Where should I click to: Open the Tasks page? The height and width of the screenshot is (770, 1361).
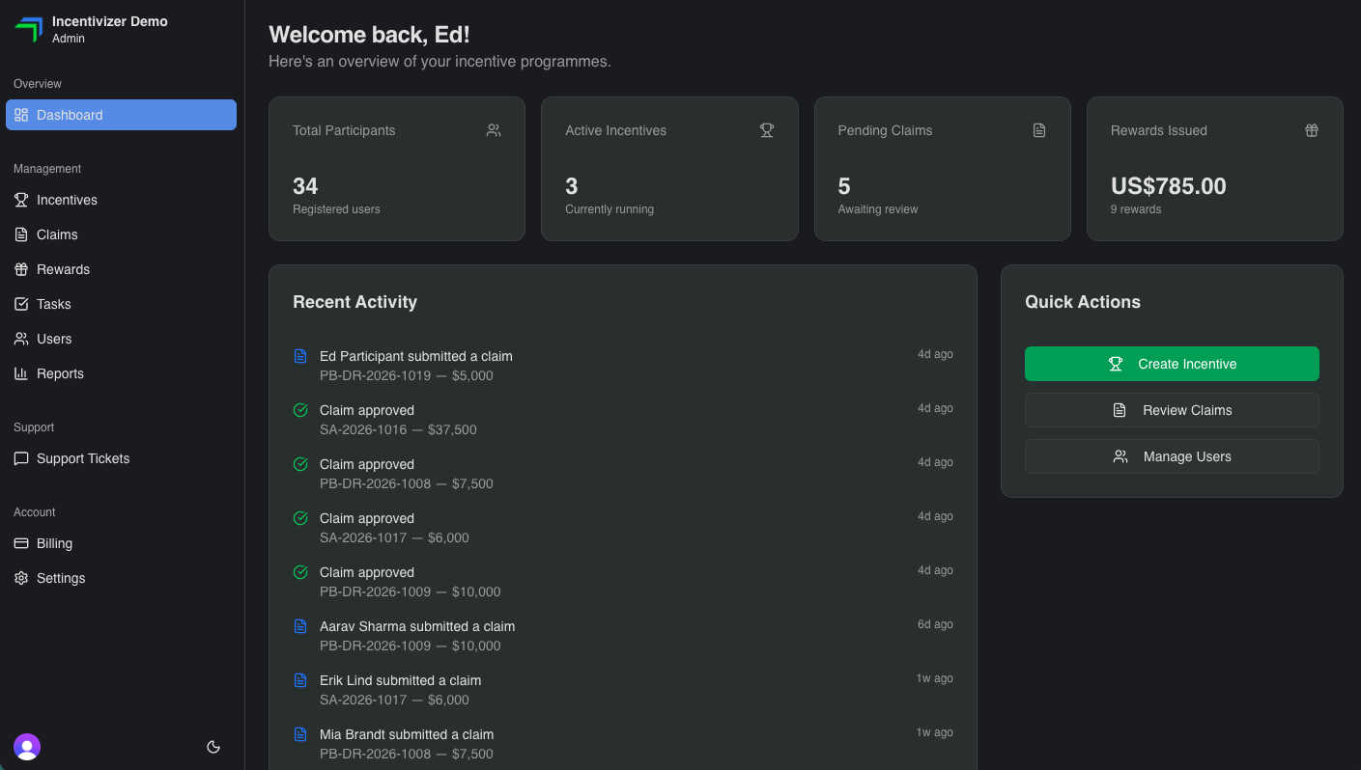click(x=121, y=304)
